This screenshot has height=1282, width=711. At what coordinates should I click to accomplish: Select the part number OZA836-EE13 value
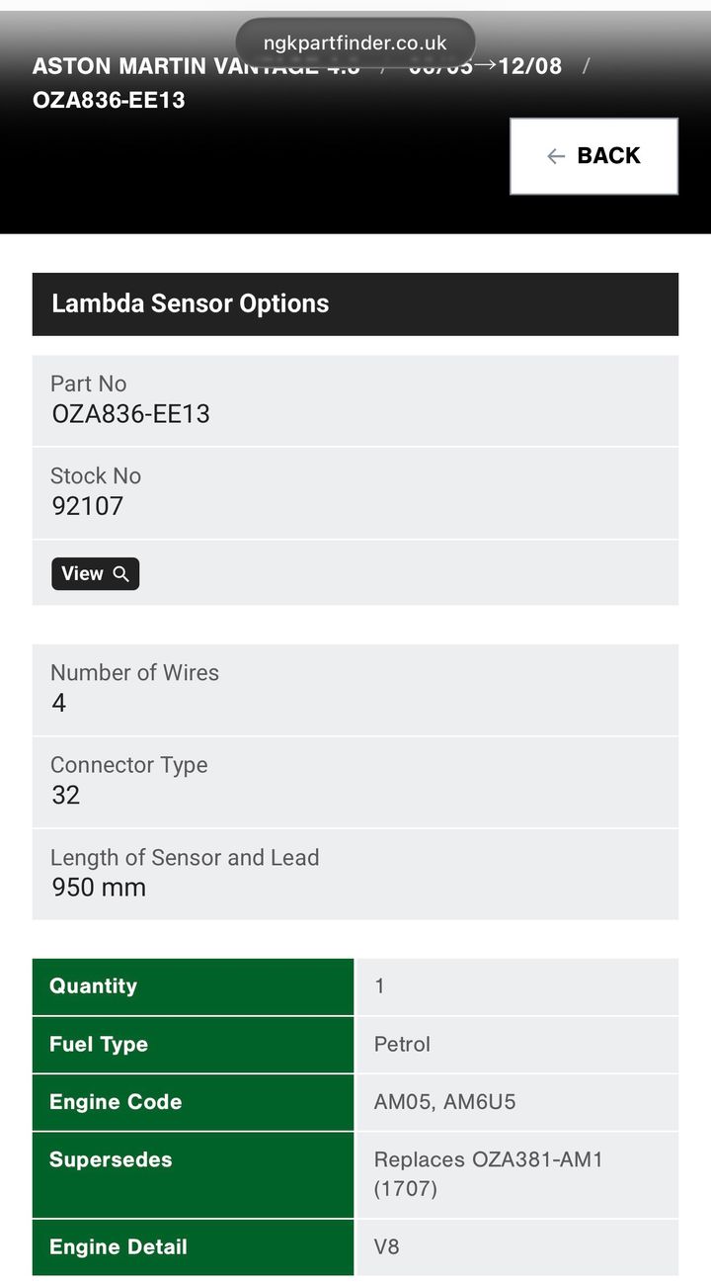tap(130, 414)
